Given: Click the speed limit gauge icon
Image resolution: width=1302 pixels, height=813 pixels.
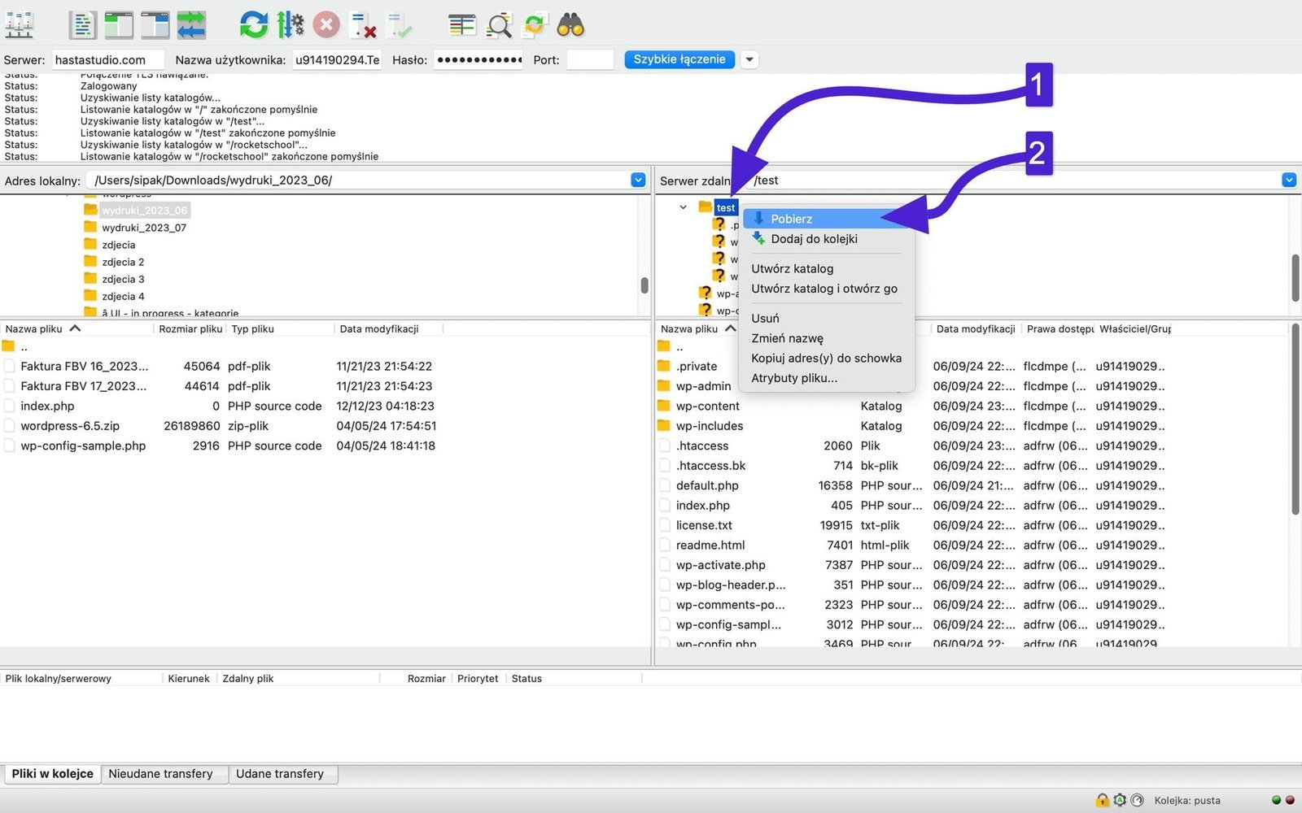Looking at the screenshot, I should (x=1137, y=800).
